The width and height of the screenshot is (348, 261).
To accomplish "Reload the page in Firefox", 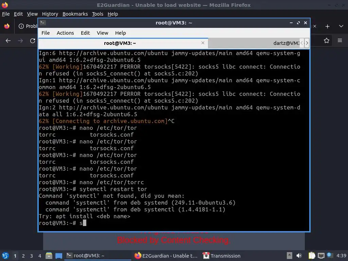I will tap(33, 41).
